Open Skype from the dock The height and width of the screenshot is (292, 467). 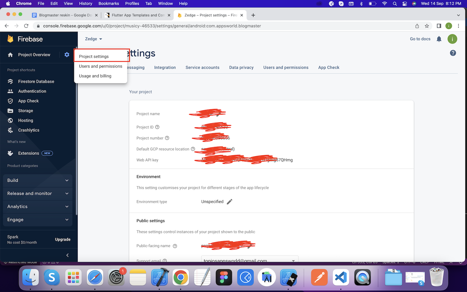click(x=52, y=277)
